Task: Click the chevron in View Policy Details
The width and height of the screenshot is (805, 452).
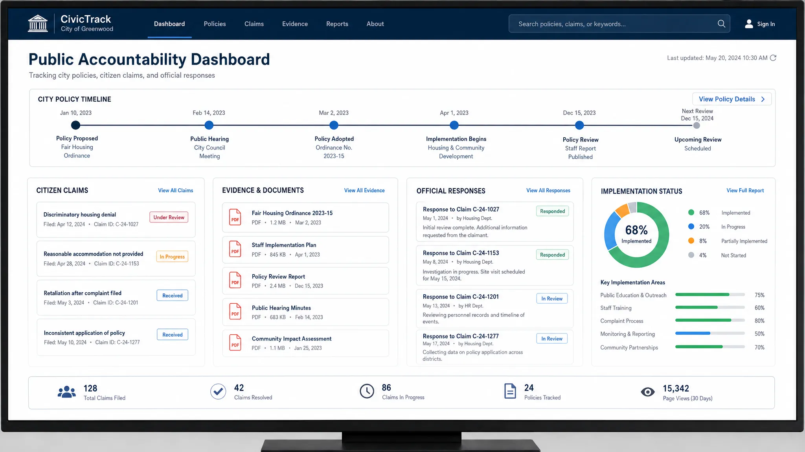Action: (763, 99)
